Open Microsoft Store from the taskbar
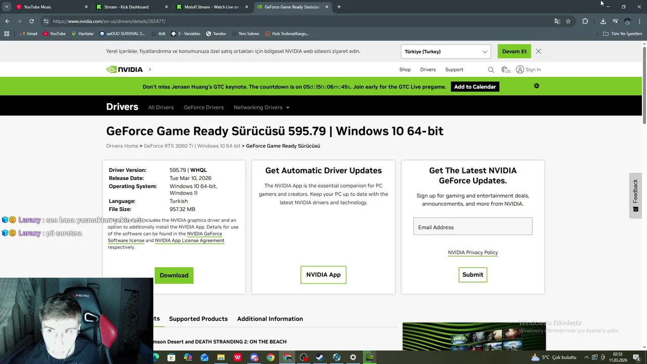 tap(171, 357)
